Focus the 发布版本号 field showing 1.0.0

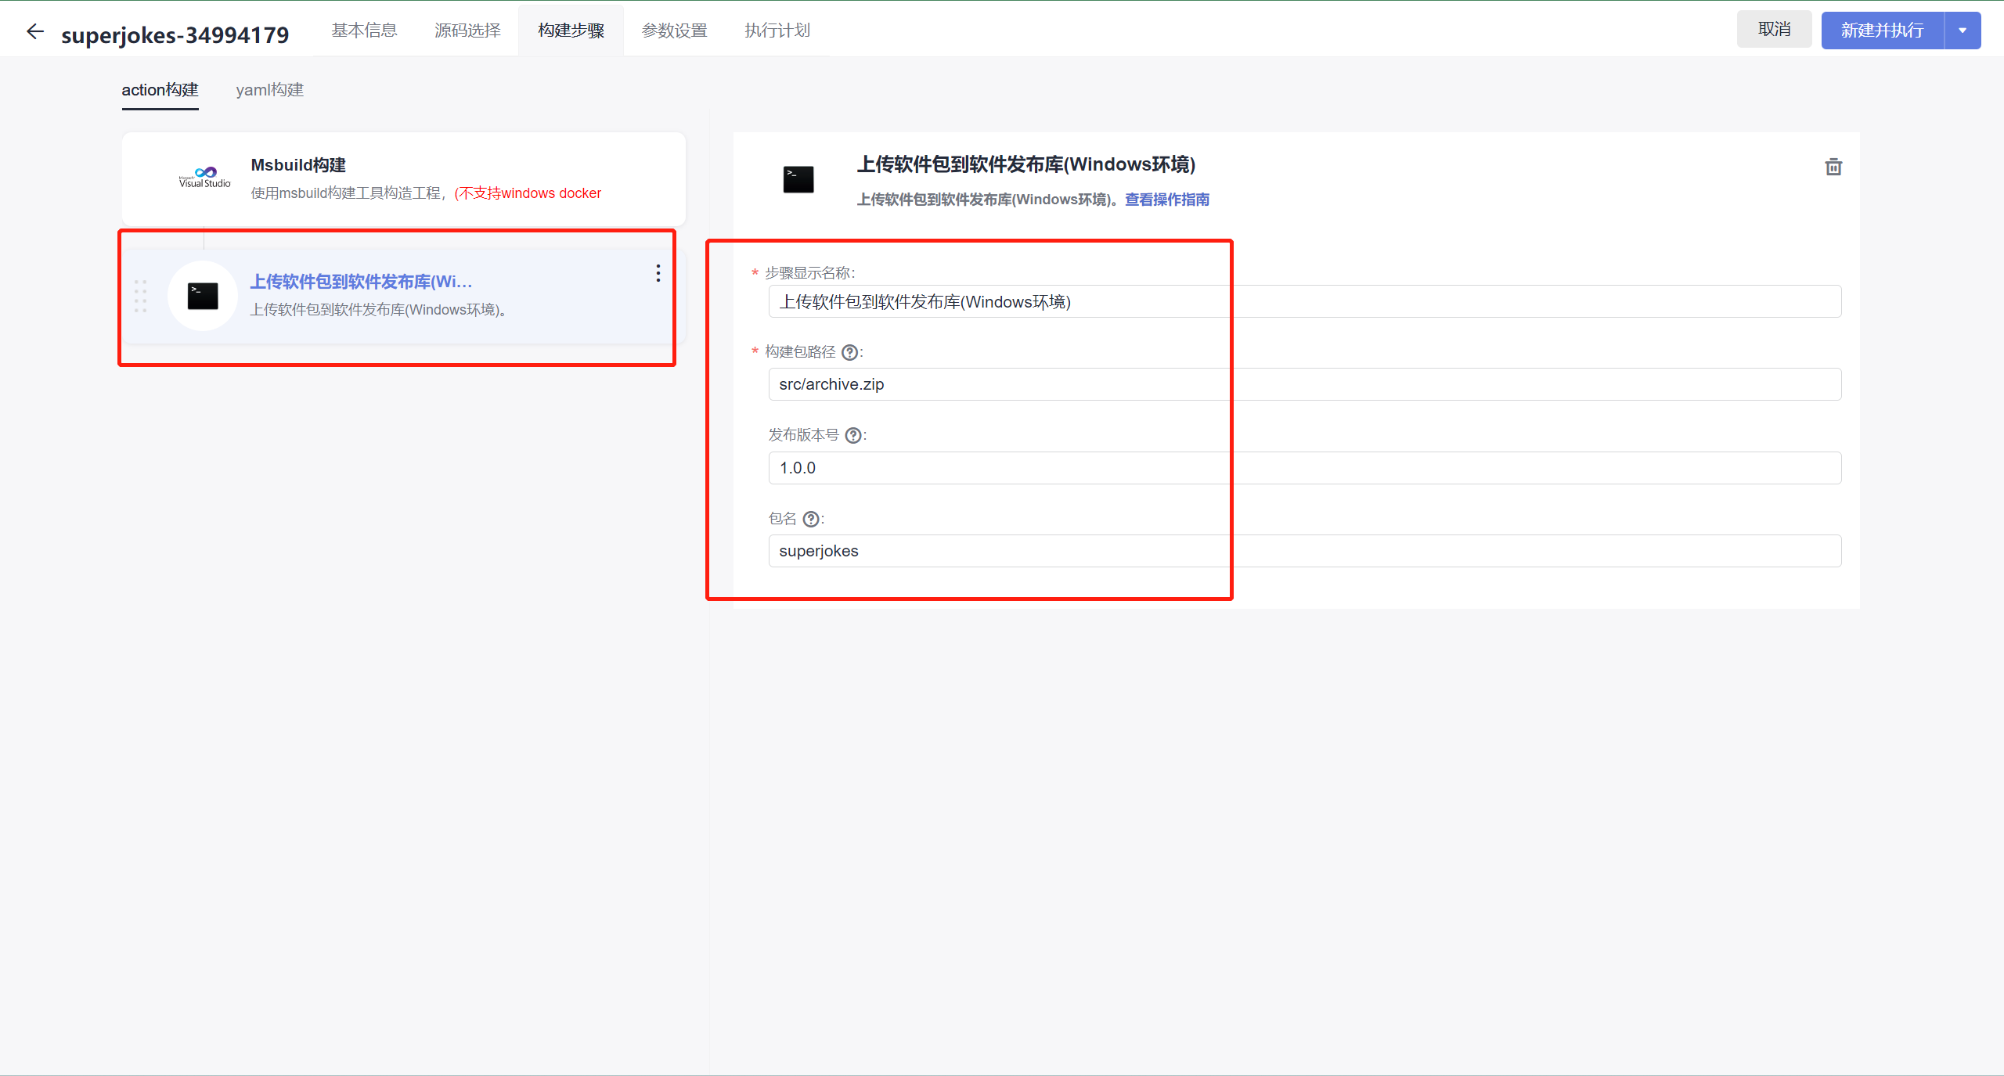[1305, 468]
